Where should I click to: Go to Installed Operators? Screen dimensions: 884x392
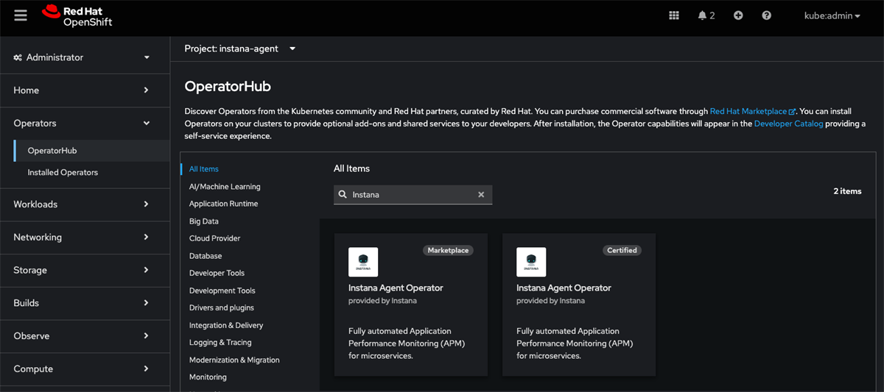click(91, 172)
